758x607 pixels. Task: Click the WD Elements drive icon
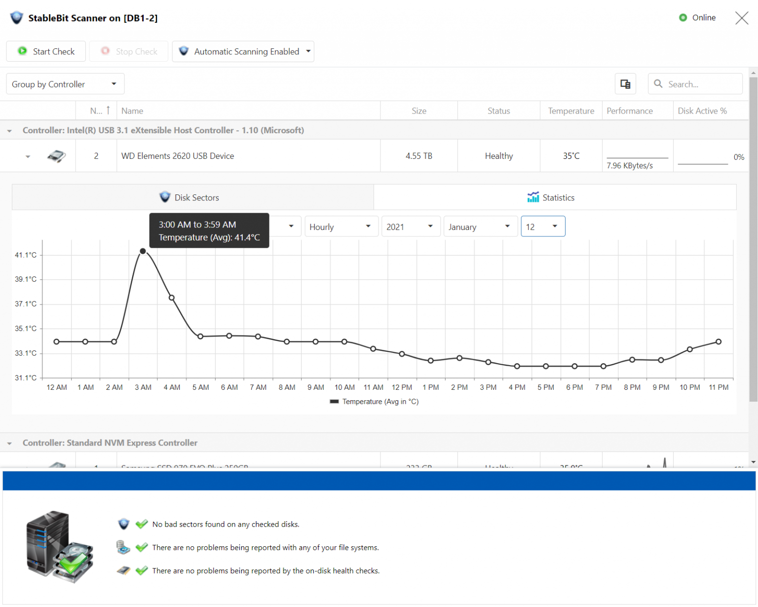pos(56,155)
